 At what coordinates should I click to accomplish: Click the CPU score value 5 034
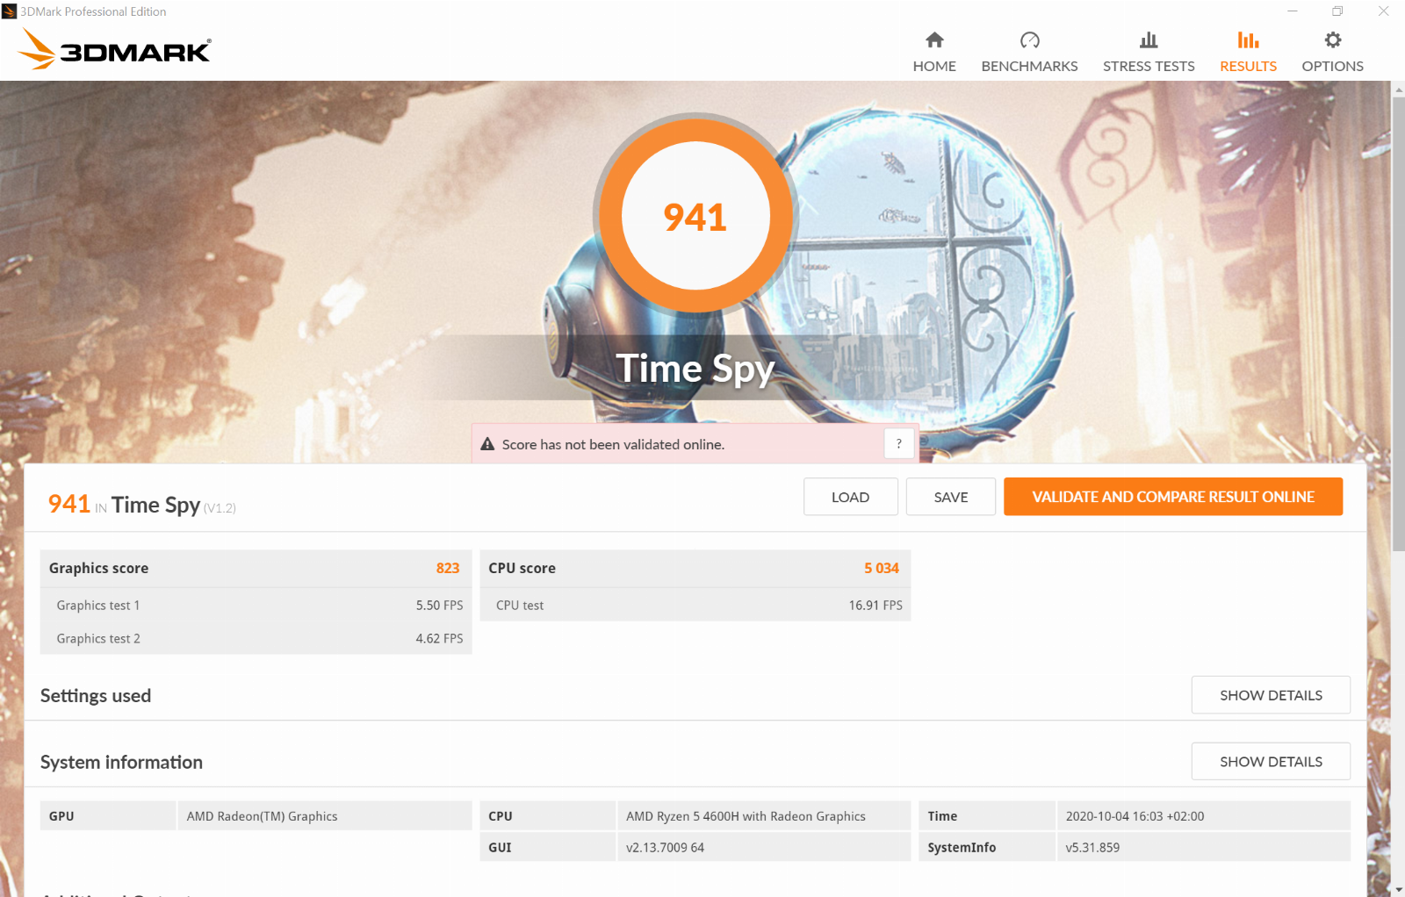[881, 568]
